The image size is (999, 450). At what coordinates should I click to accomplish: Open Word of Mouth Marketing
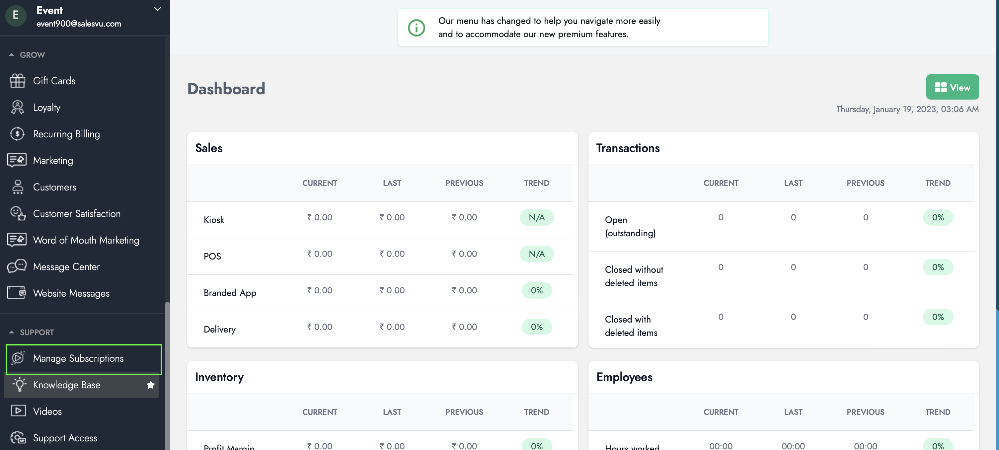pos(86,240)
